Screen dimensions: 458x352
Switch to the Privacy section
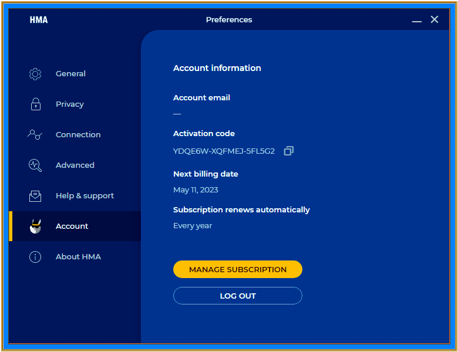pyautogui.click(x=75, y=104)
